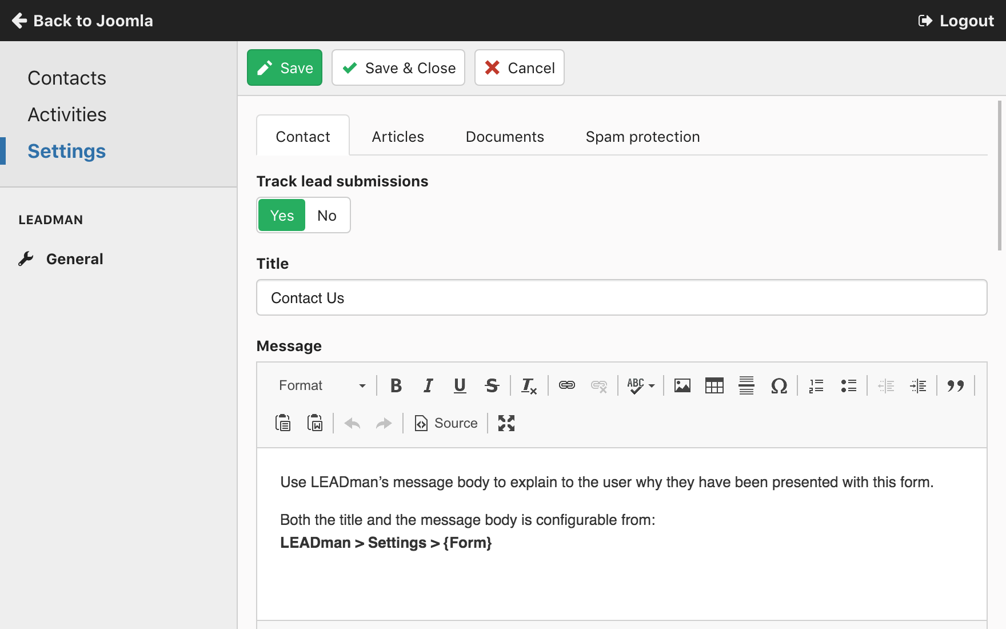1006x629 pixels.
Task: Add a block quote
Action: coord(955,385)
